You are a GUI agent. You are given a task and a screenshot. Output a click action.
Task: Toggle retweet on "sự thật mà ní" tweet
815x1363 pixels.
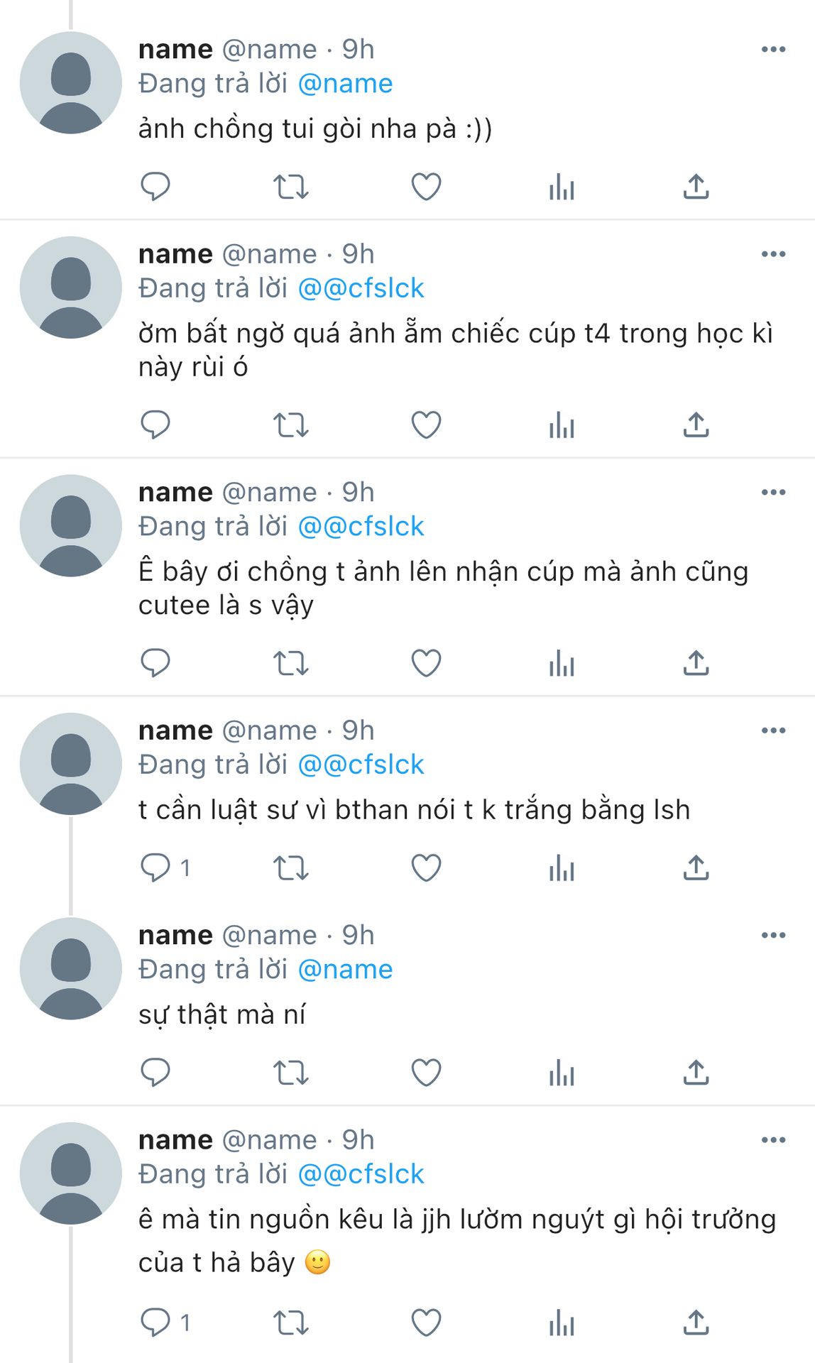tap(291, 1073)
